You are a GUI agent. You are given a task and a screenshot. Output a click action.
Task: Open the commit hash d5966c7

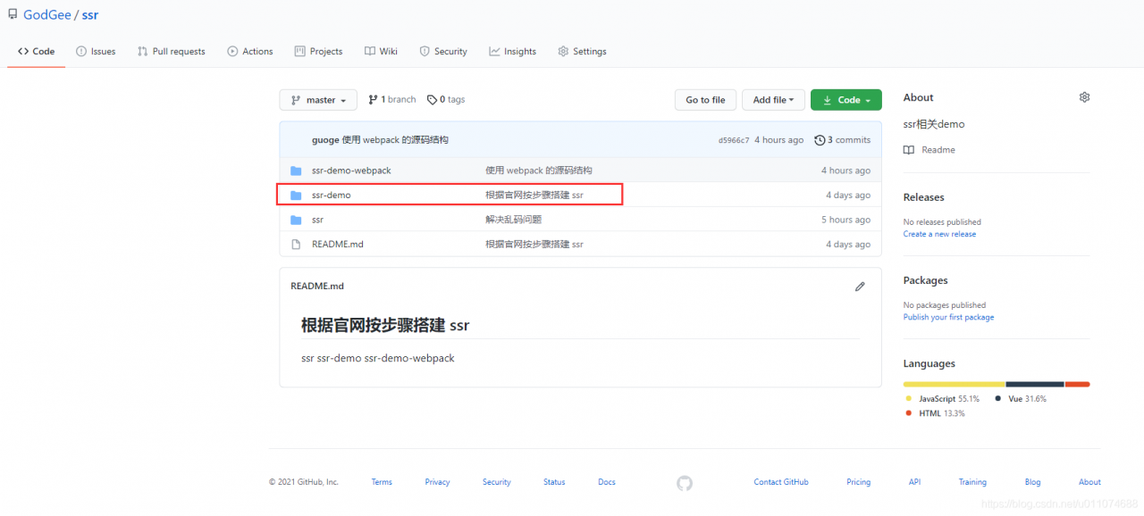click(734, 140)
